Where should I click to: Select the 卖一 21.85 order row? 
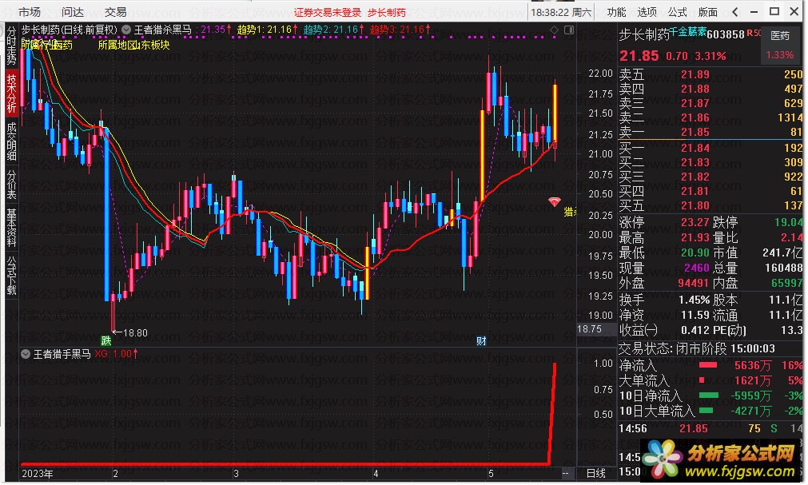(x=710, y=133)
